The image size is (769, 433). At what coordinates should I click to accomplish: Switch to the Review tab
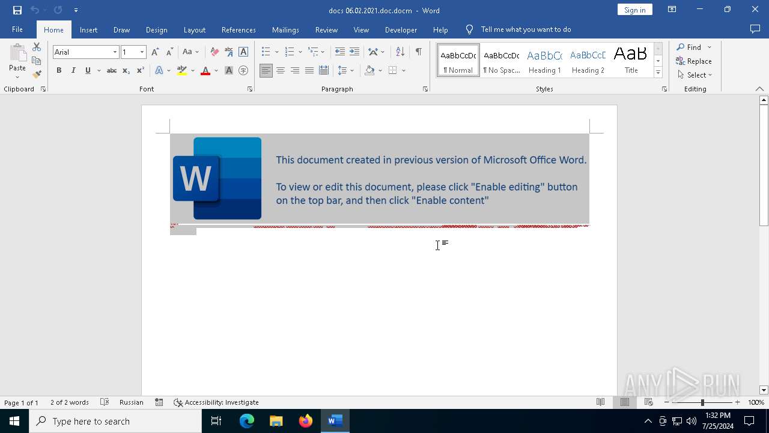click(326, 29)
